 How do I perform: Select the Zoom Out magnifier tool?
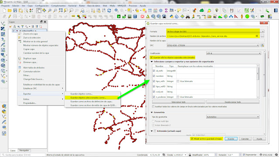[55, 10]
